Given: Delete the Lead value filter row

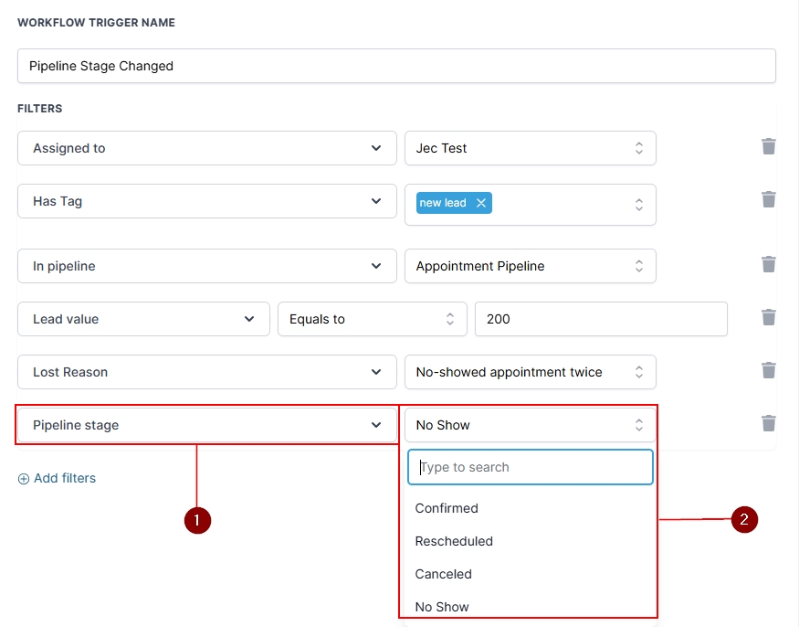Looking at the screenshot, I should (769, 317).
